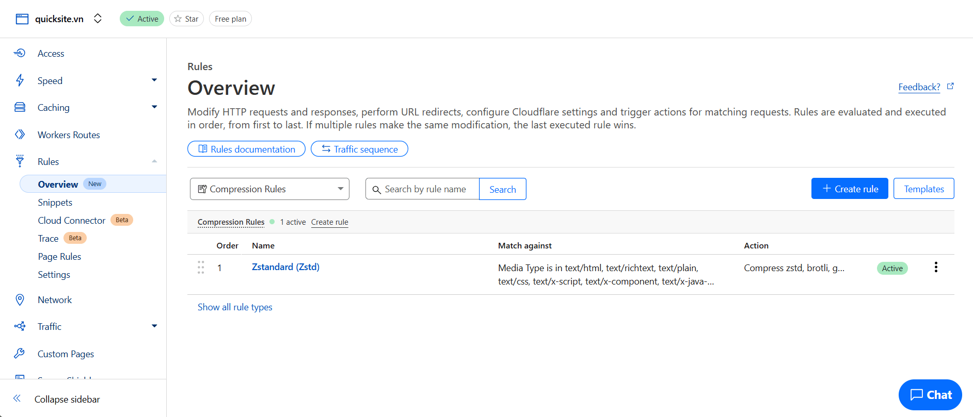This screenshot has width=973, height=417.
Task: Click the Workers Routes icon
Action: [20, 135]
